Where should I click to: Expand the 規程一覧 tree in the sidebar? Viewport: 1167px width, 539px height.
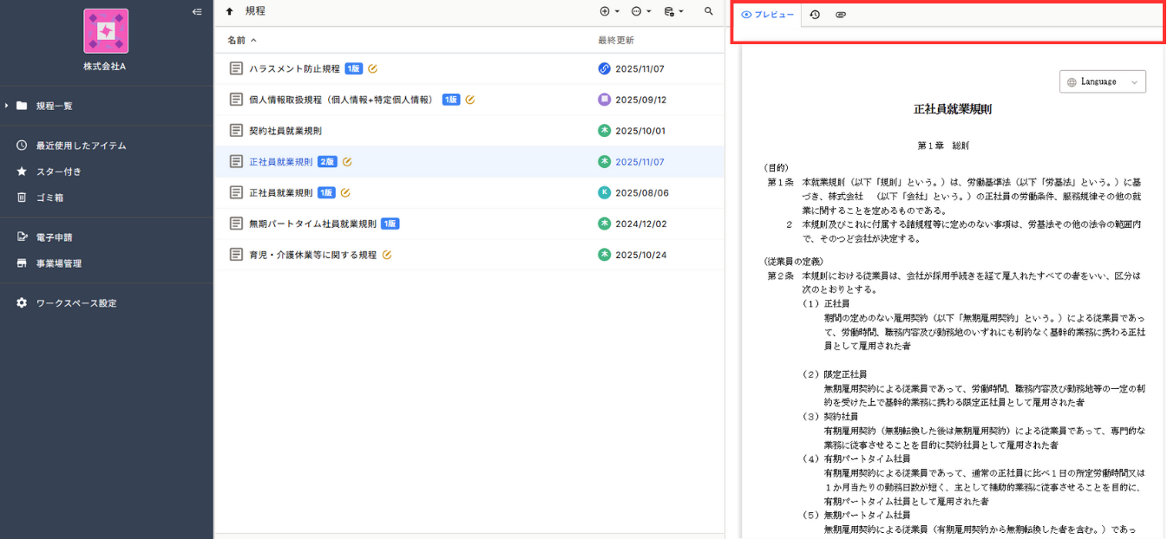pos(7,106)
